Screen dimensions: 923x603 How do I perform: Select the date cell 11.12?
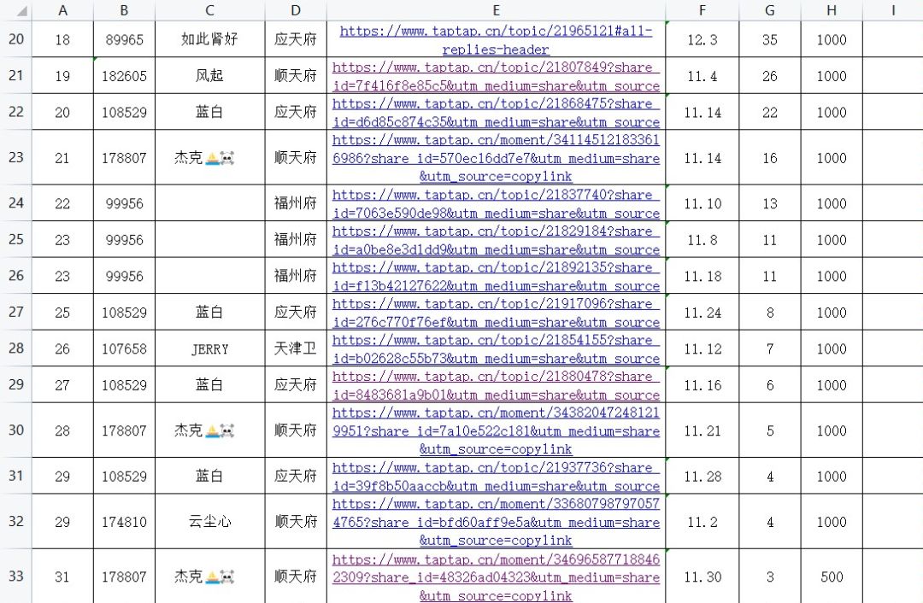[x=703, y=348]
